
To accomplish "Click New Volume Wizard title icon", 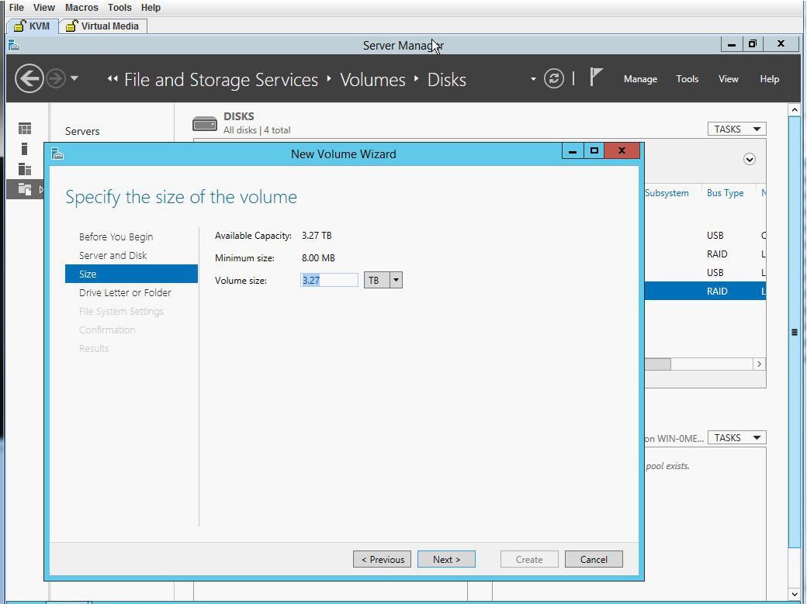I will tap(57, 154).
